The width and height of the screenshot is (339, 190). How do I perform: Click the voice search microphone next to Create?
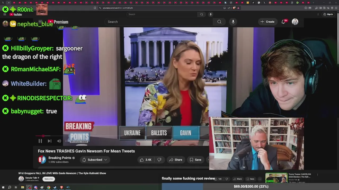click(233, 22)
